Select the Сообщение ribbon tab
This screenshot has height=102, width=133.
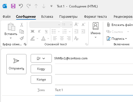click(26, 17)
